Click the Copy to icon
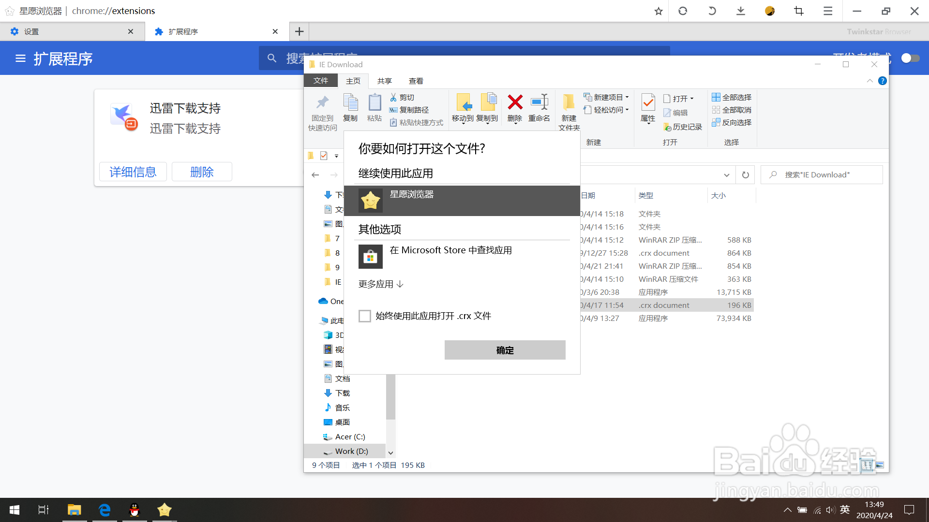Image resolution: width=929 pixels, height=522 pixels. [x=488, y=102]
